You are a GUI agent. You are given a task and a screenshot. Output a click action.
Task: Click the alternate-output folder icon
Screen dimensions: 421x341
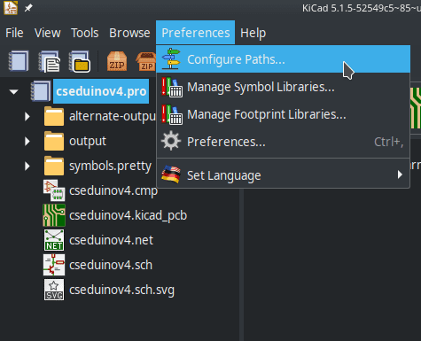click(x=54, y=116)
